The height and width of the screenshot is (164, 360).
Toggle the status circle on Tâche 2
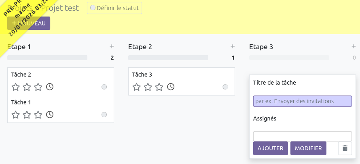pos(104,87)
